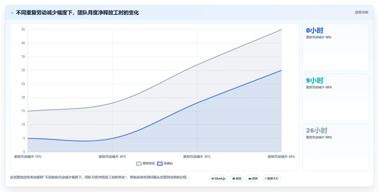379x192 pixels.
Task: Open the 0小时 data card
Action: point(335,47)
